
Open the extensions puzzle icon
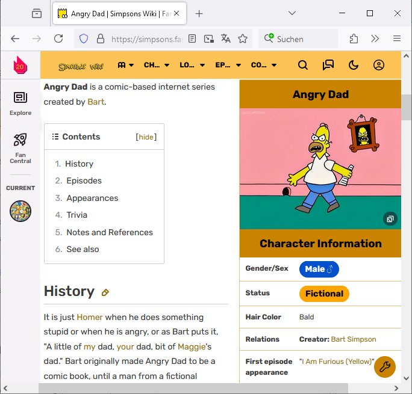(x=354, y=39)
